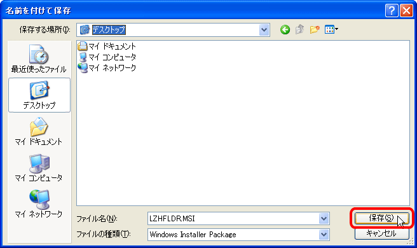Screen dimensions: 417x248
Task: Open マイ コンピュータ in the places bar
Action: pos(39,168)
